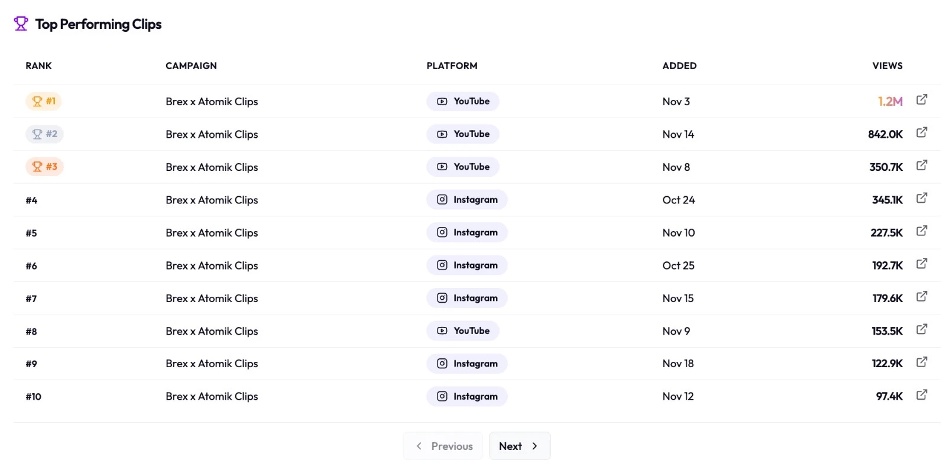Click the external link icon beside 842.0K views
Image resolution: width=946 pixels, height=473 pixels.
pyautogui.click(x=922, y=132)
